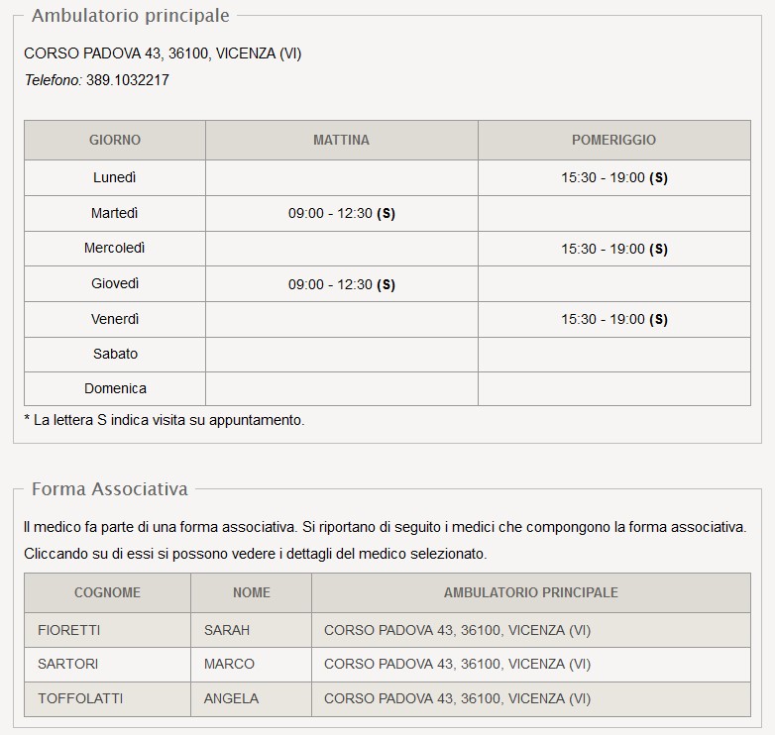
Task: Select TOFFOLATTI in the associates table
Action: (80, 698)
